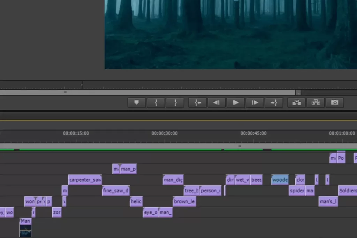Select the carpenter_saw clip in timeline
The height and width of the screenshot is (238, 357).
pyautogui.click(x=85, y=180)
